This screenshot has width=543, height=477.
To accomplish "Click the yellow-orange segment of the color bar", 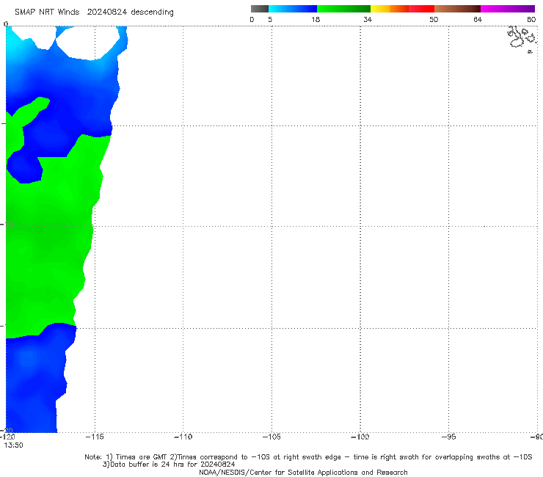I will [389, 9].
